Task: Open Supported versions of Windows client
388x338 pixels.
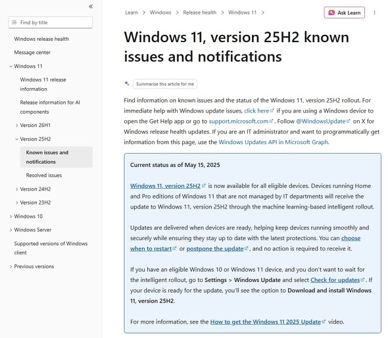Action: (51, 248)
